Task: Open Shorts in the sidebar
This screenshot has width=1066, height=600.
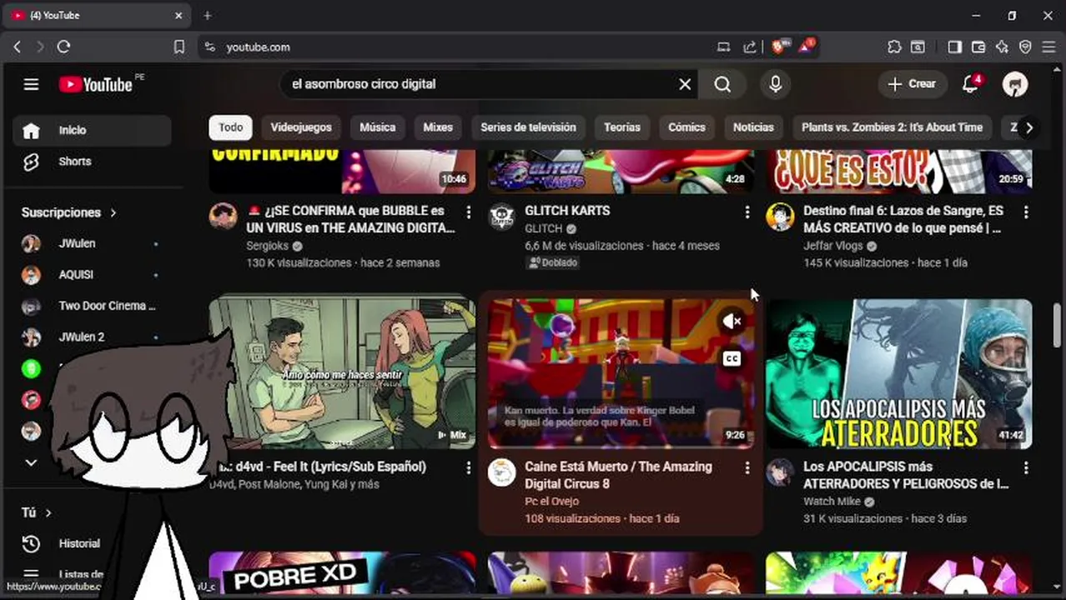Action: [92, 162]
